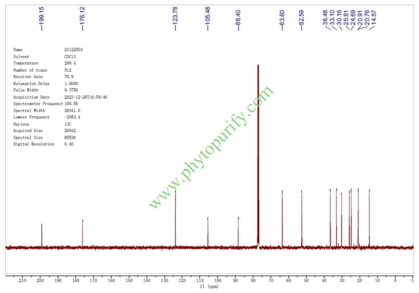Screen dimensions: 419x293
Task: Open the www.phytopurify.com watermark link
Action: point(211,147)
